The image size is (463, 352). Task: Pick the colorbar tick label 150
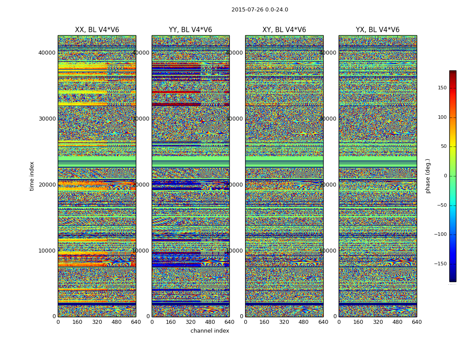[442, 88]
